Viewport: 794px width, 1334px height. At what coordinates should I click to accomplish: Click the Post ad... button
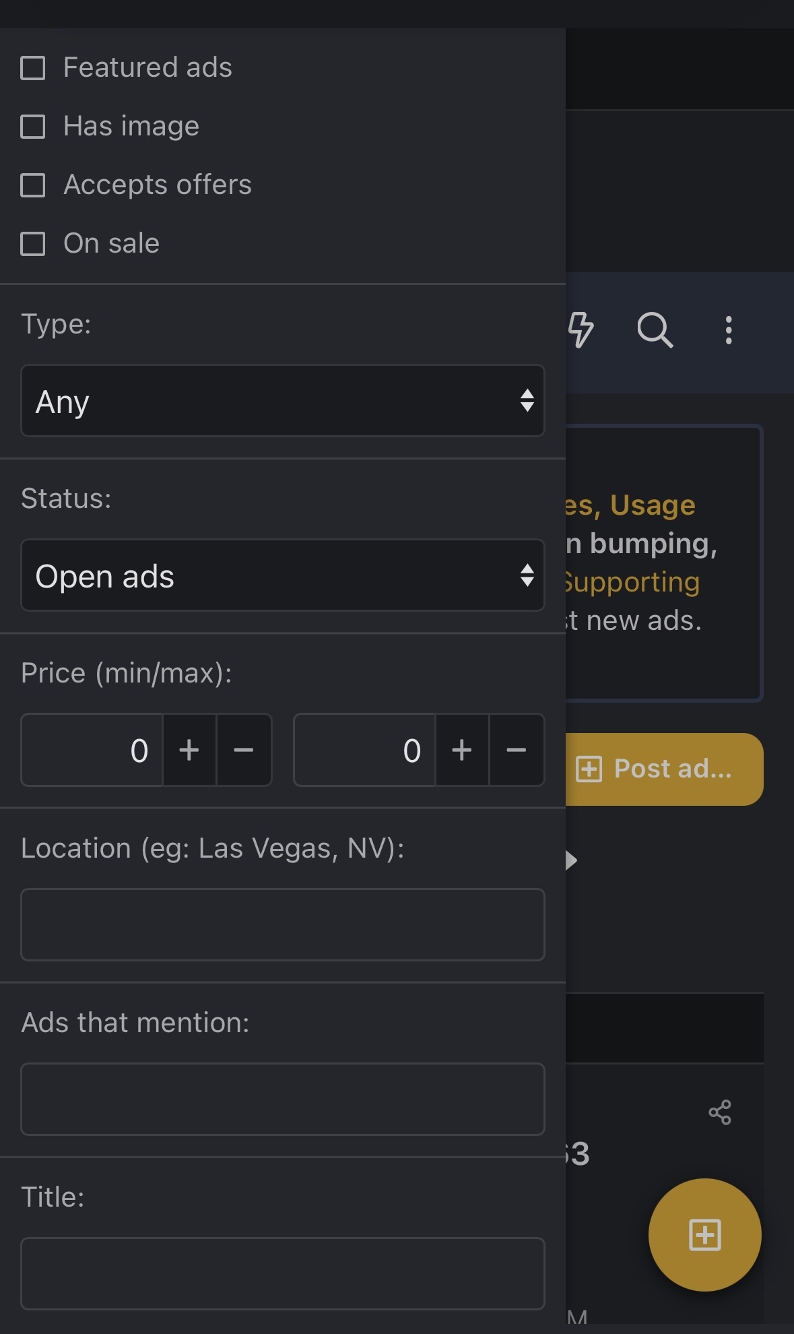point(663,769)
